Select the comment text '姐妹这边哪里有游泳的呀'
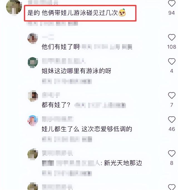Image resolution: width=178 pixels, height=190 pixels. pyautogui.click(x=76, y=71)
